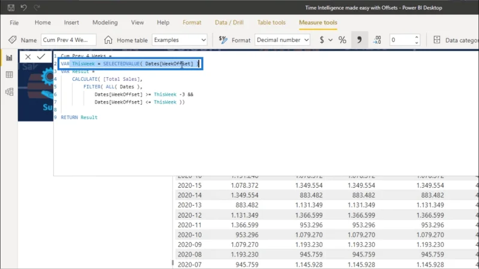
Task: Apply currency format with dollar icon
Action: click(322, 40)
